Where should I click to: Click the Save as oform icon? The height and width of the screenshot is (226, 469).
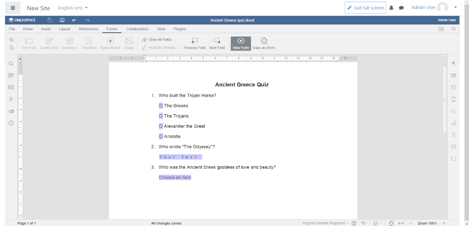(264, 43)
